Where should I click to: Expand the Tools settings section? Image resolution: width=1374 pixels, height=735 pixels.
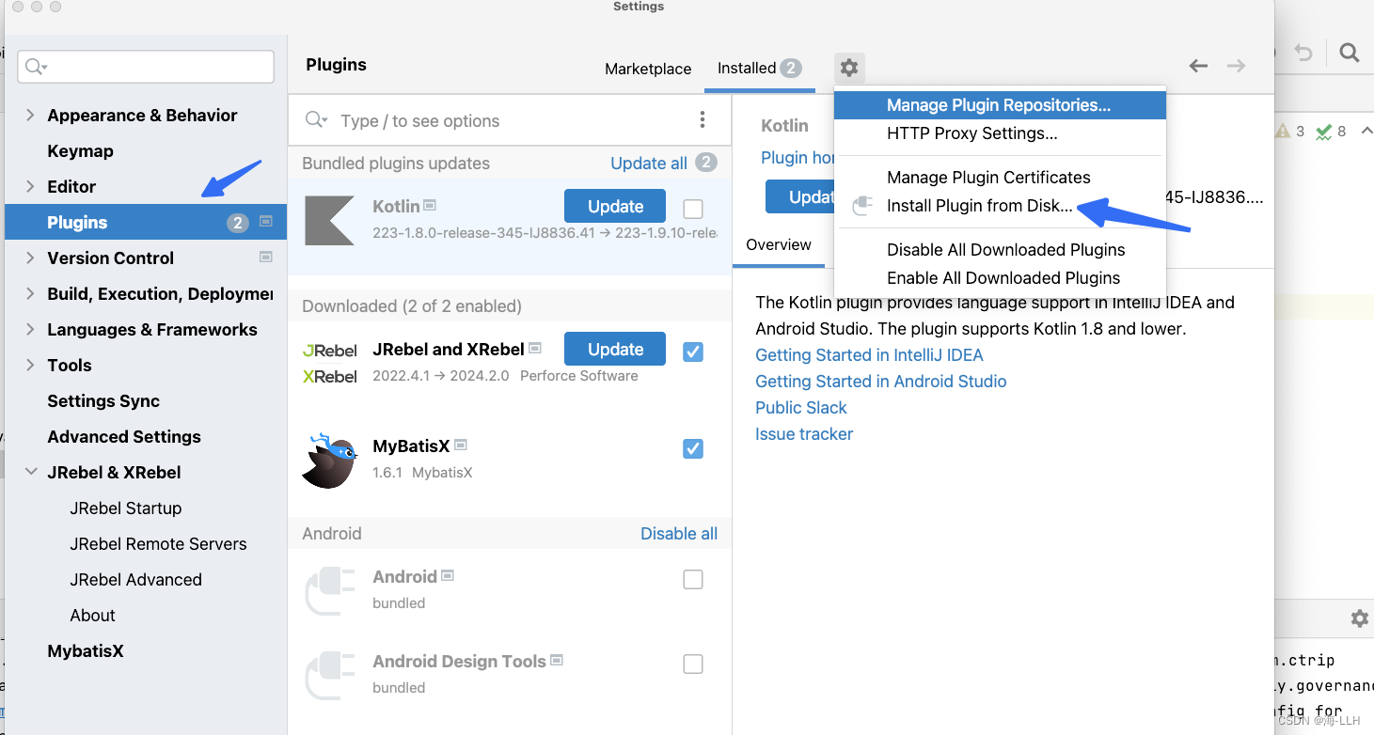[x=30, y=365]
